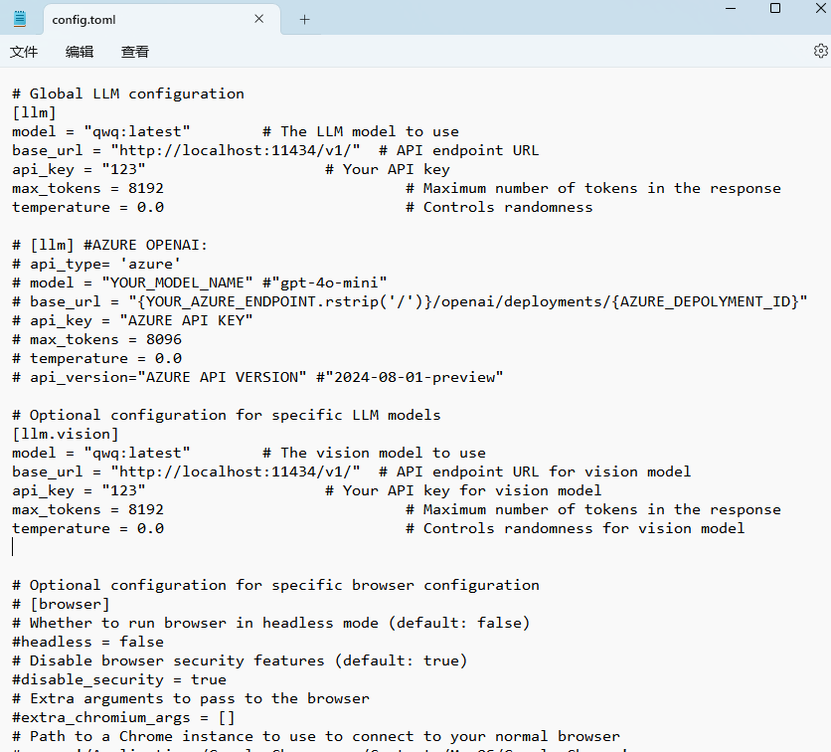Viewport: 831px width, 752px height.
Task: Click '#disable_security = true' line
Action: pyautogui.click(x=119, y=679)
